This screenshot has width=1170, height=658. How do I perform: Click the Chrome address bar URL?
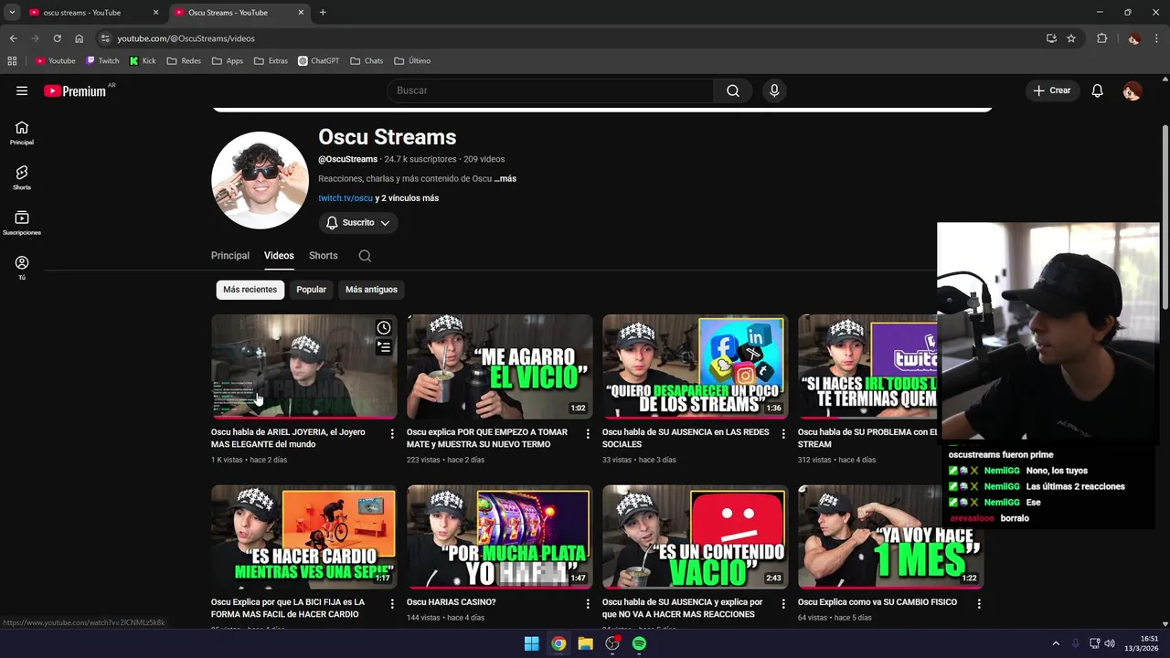tap(186, 38)
